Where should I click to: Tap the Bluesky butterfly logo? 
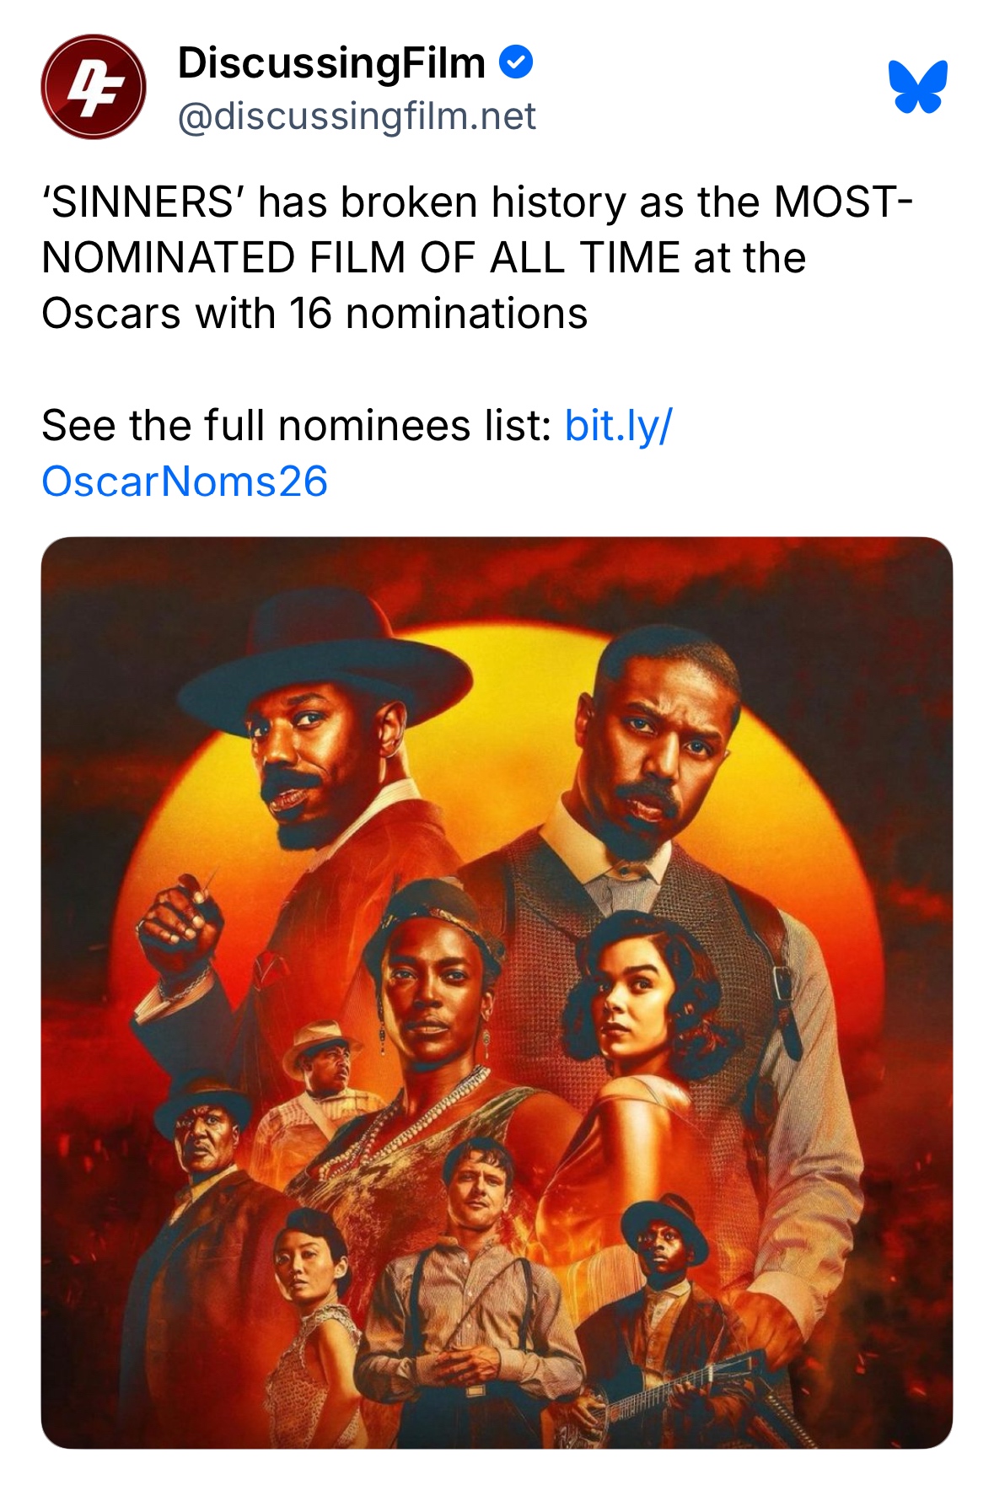click(917, 86)
